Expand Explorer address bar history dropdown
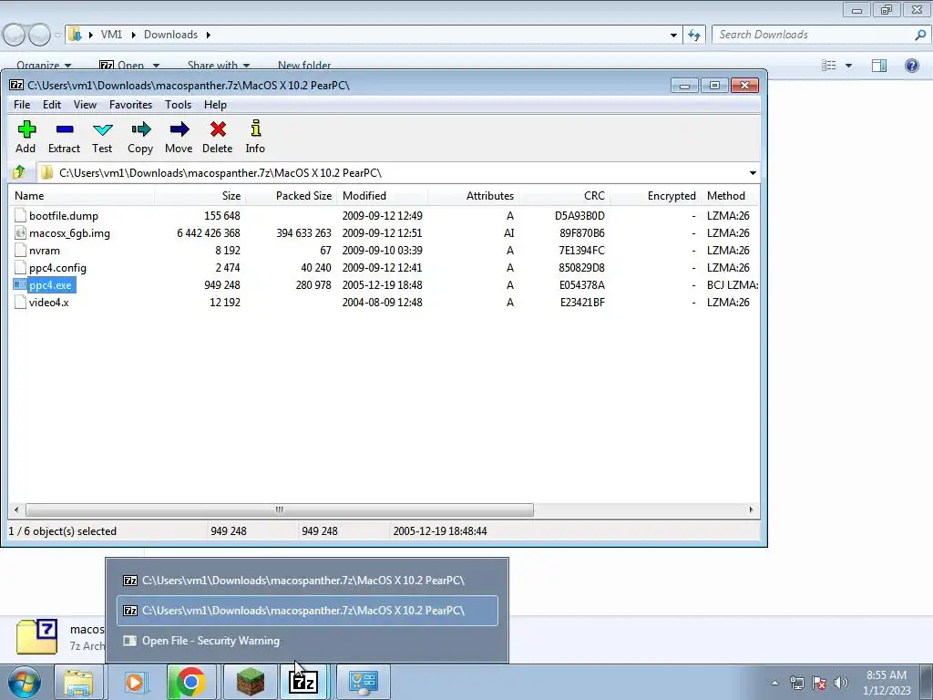 673,36
